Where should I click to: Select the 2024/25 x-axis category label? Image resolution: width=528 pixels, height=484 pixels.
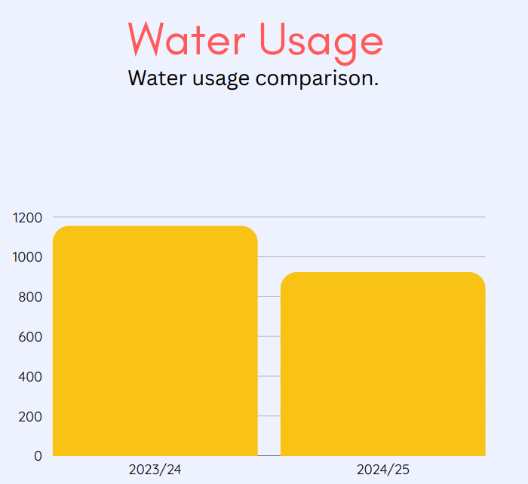point(382,470)
